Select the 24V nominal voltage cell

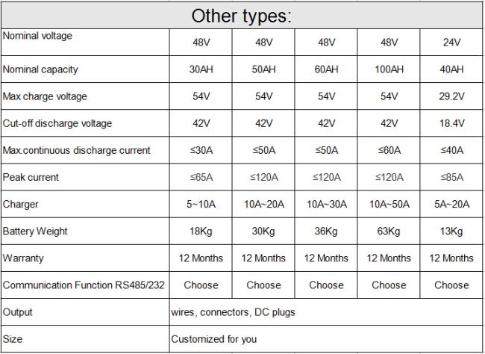[x=451, y=43]
